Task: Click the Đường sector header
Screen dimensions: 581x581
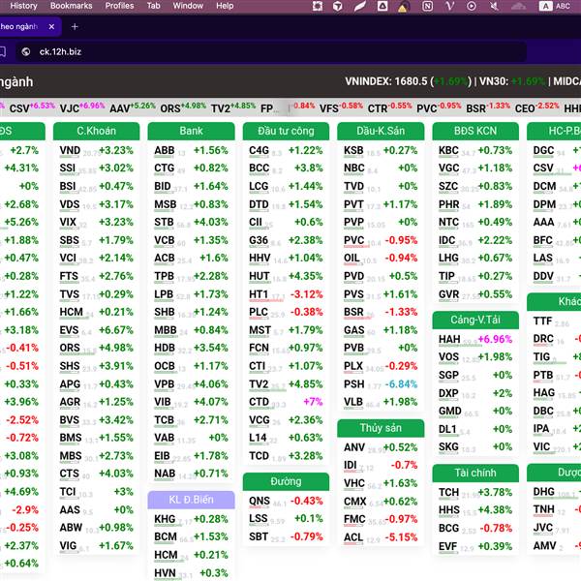Action: (286, 481)
